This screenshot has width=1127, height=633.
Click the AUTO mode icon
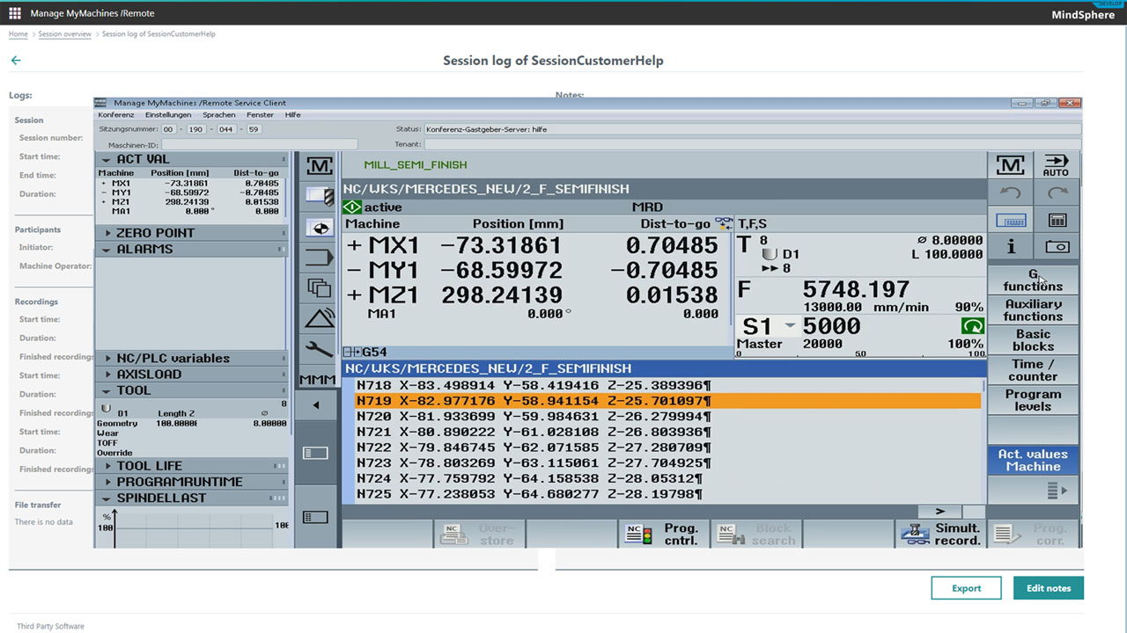click(x=1056, y=164)
